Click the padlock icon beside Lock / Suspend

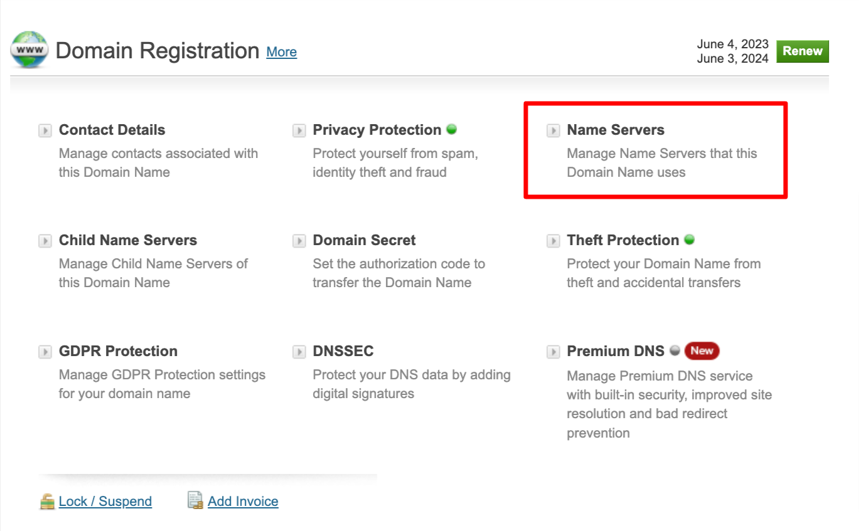[x=47, y=502]
